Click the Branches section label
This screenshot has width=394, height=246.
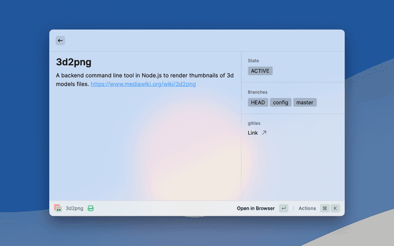pos(257,92)
